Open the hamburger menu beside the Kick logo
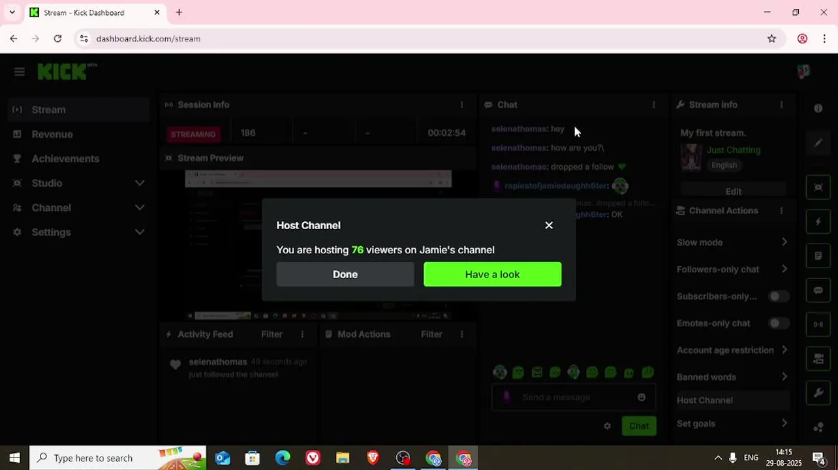The height and width of the screenshot is (470, 838). tap(20, 72)
